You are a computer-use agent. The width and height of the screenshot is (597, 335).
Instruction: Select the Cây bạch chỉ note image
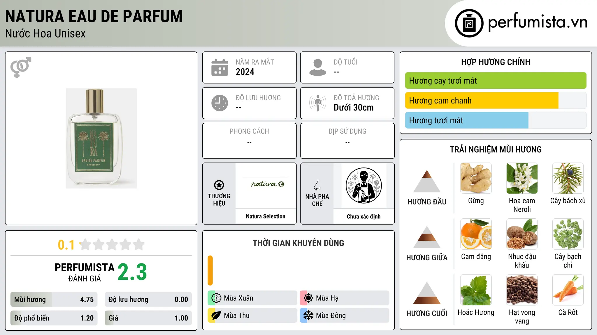tap(568, 234)
